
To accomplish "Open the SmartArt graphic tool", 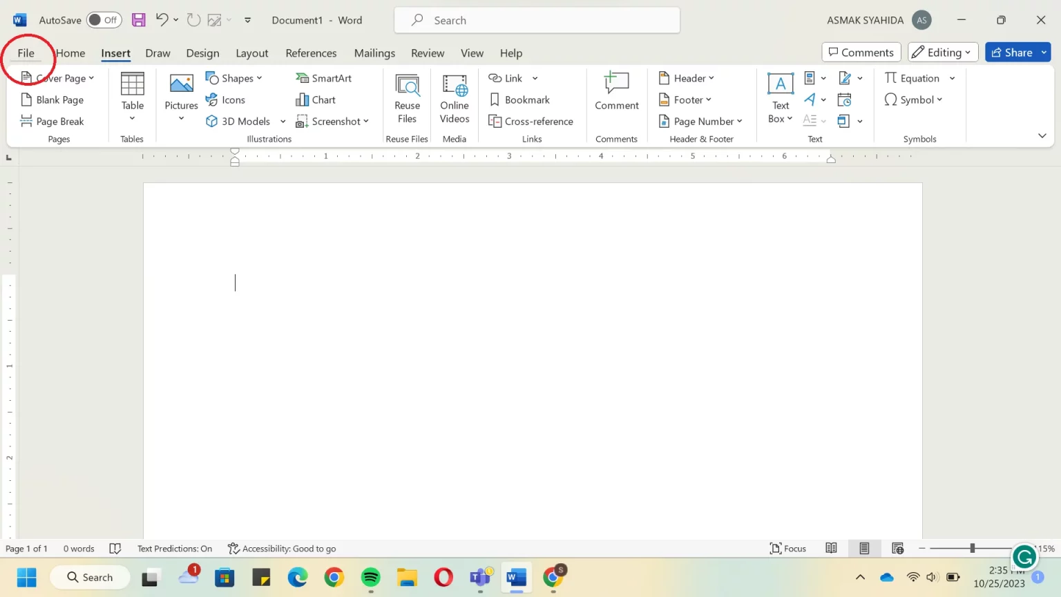I will tap(323, 78).
